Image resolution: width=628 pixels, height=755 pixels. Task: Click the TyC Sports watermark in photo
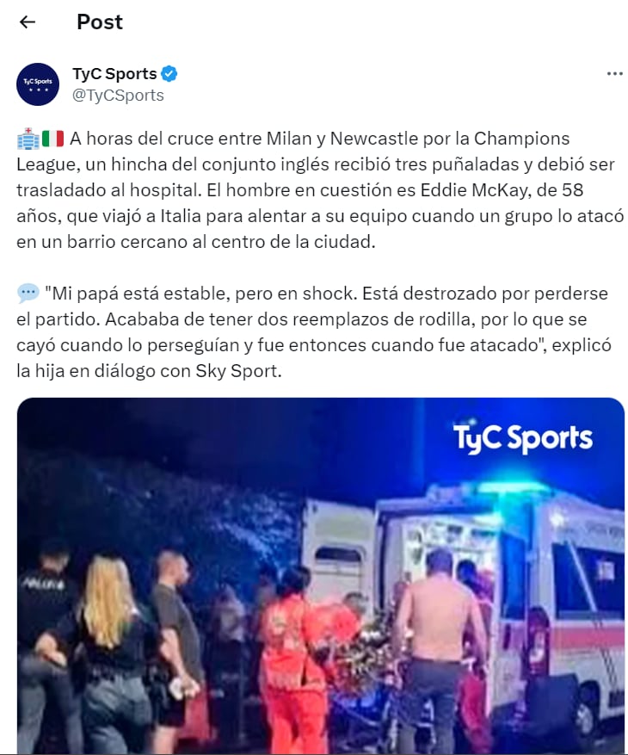point(523,437)
